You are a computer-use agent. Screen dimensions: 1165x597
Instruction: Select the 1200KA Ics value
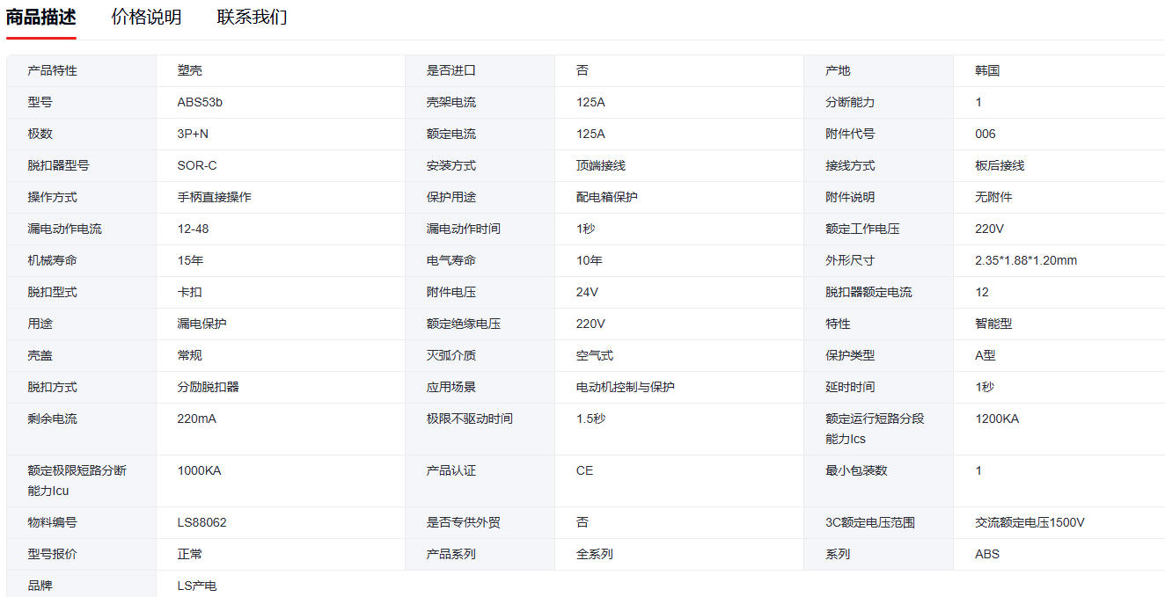point(997,419)
